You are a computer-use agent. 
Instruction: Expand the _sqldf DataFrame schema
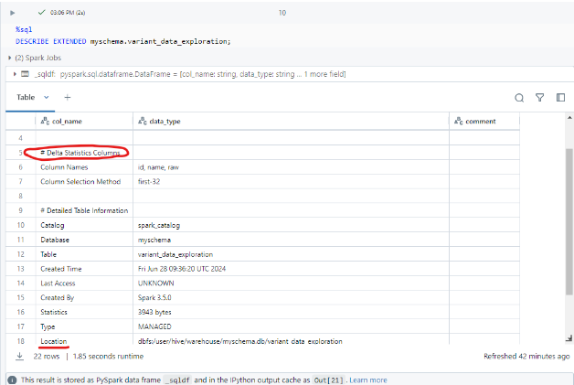15,74
